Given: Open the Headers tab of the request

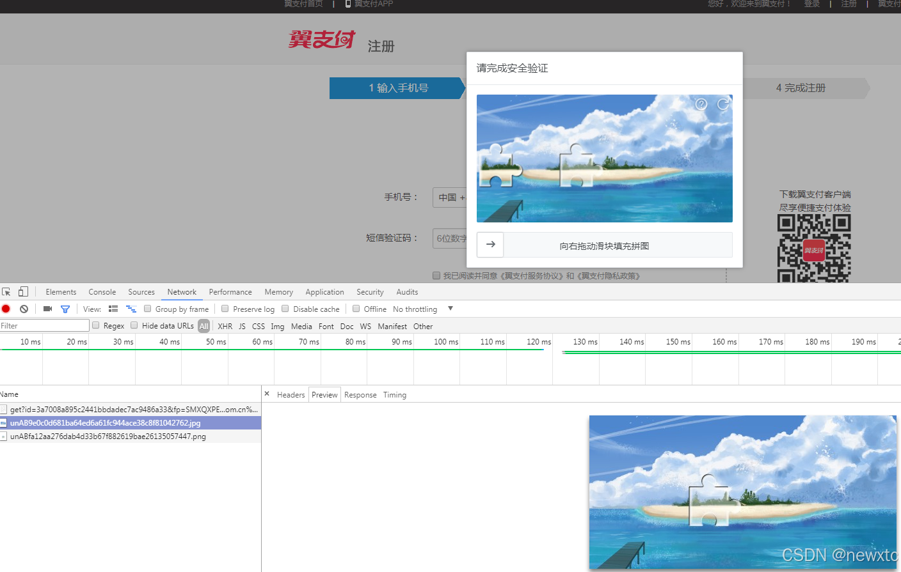Looking at the screenshot, I should [291, 395].
